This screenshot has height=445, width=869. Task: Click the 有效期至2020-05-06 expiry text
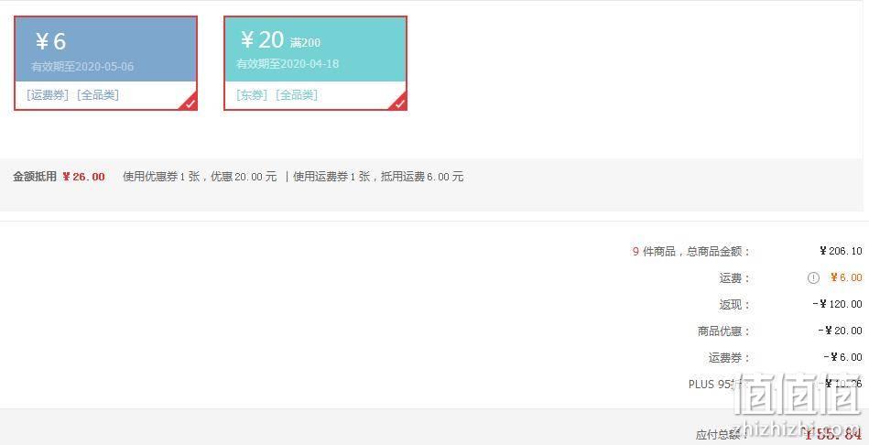82,67
